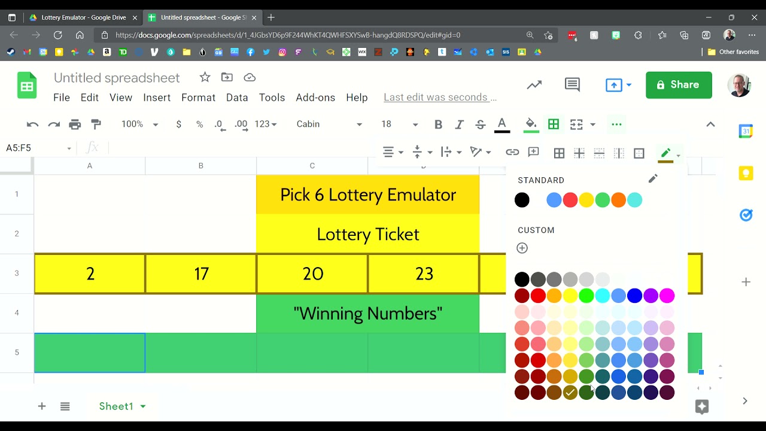The height and width of the screenshot is (431, 766).
Task: Open the 'Last edit was seconds' link
Action: [x=440, y=98]
